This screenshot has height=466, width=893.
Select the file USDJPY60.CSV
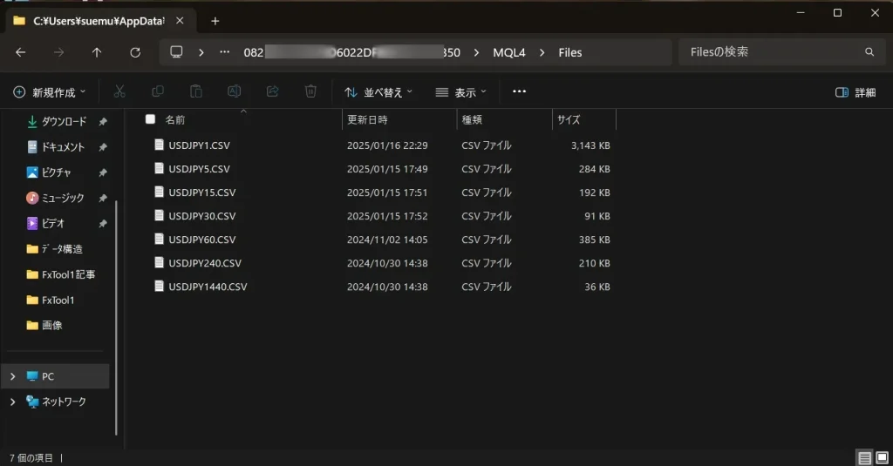pos(201,240)
